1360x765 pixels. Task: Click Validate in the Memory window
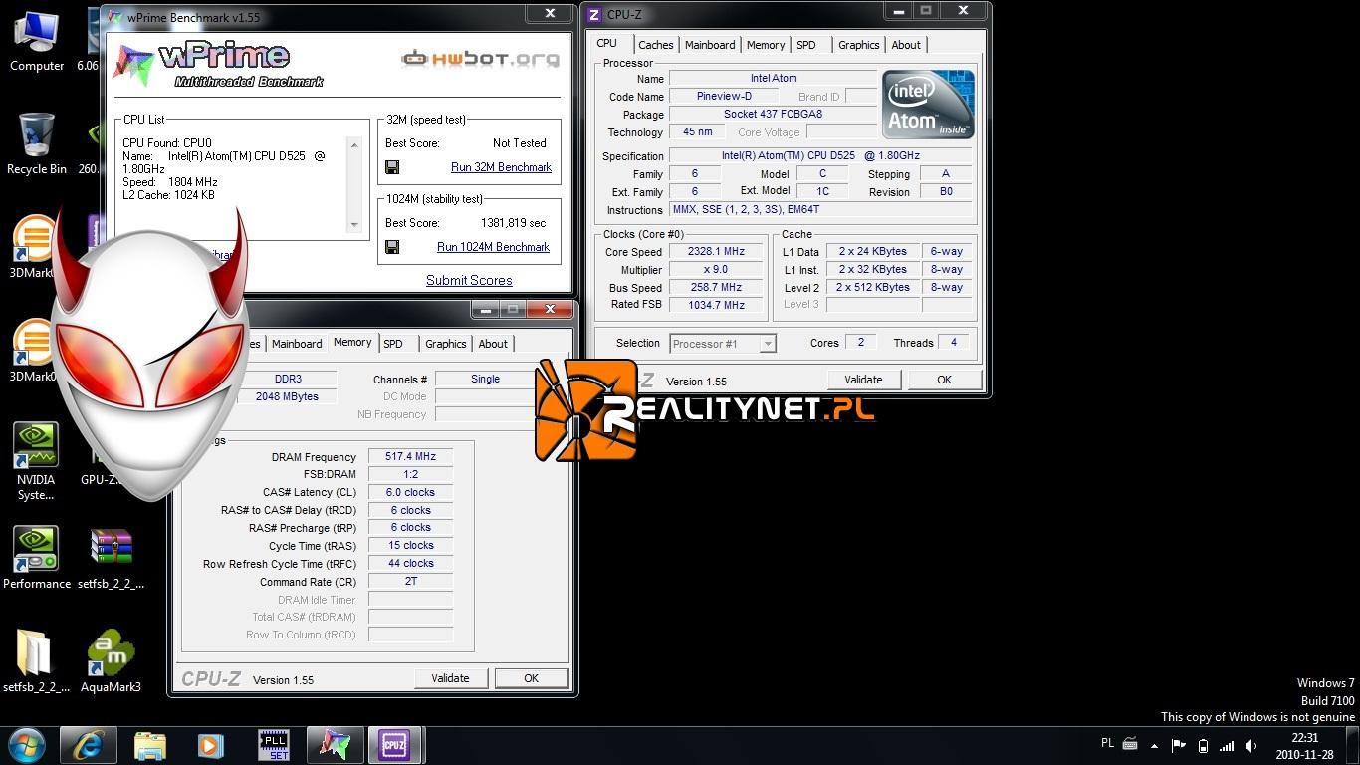(x=450, y=678)
